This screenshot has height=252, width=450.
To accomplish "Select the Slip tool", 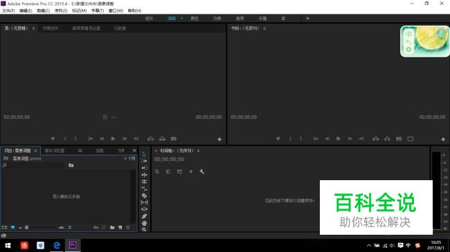I will pos(144,202).
